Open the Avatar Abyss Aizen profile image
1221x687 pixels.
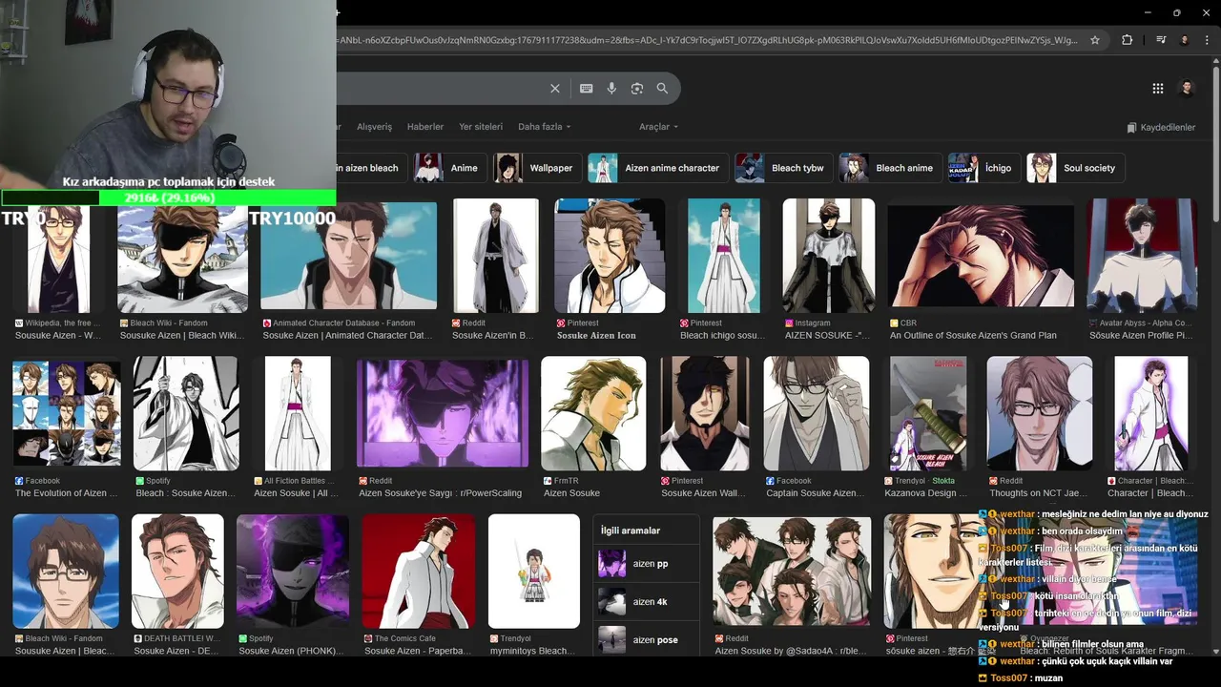click(x=1142, y=256)
